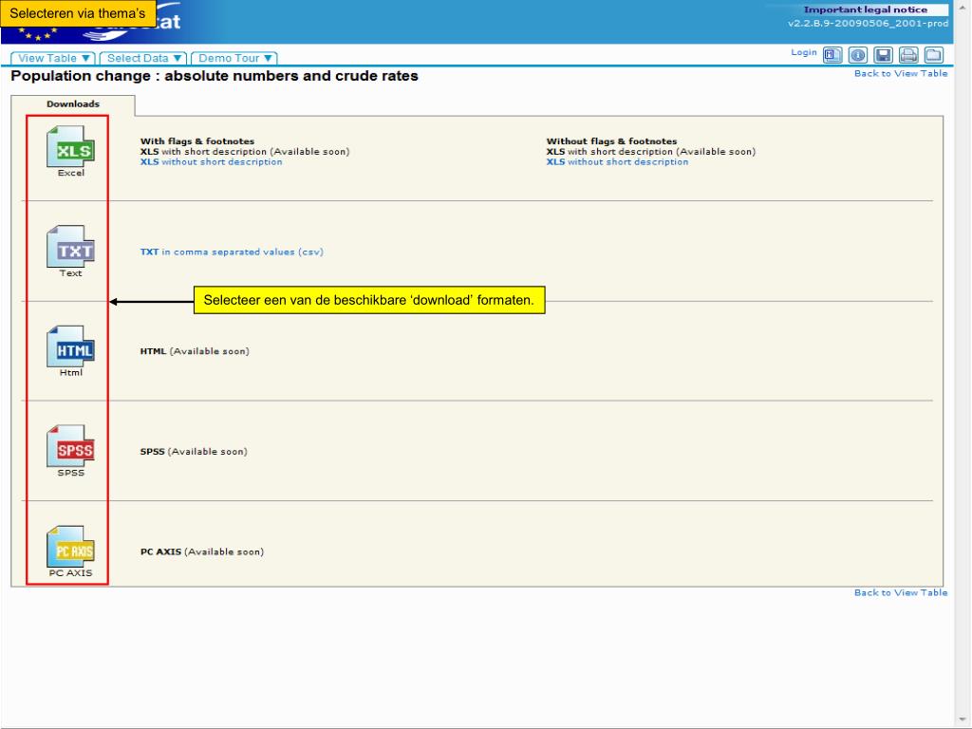Screen dimensions: 972x729
Task: Download XLS without short description with flags
Action: [211, 162]
